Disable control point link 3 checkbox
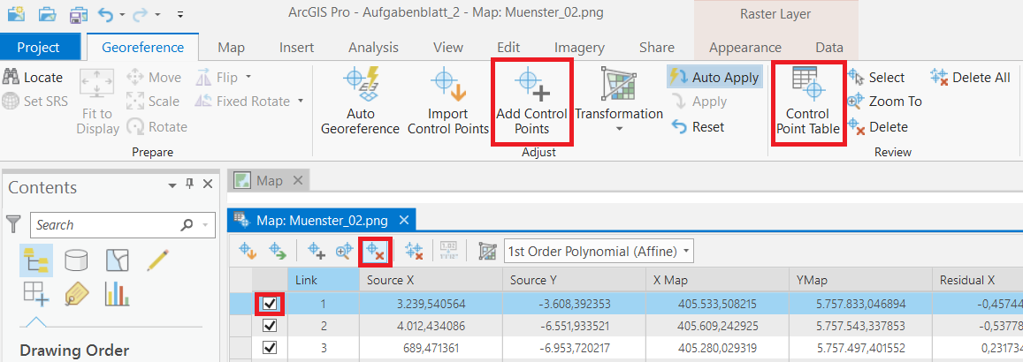The height and width of the screenshot is (362, 1023). (271, 348)
